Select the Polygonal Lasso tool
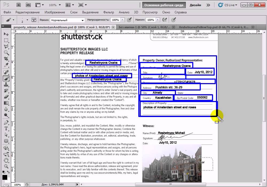The image size is (267, 187). (x=6, y=46)
